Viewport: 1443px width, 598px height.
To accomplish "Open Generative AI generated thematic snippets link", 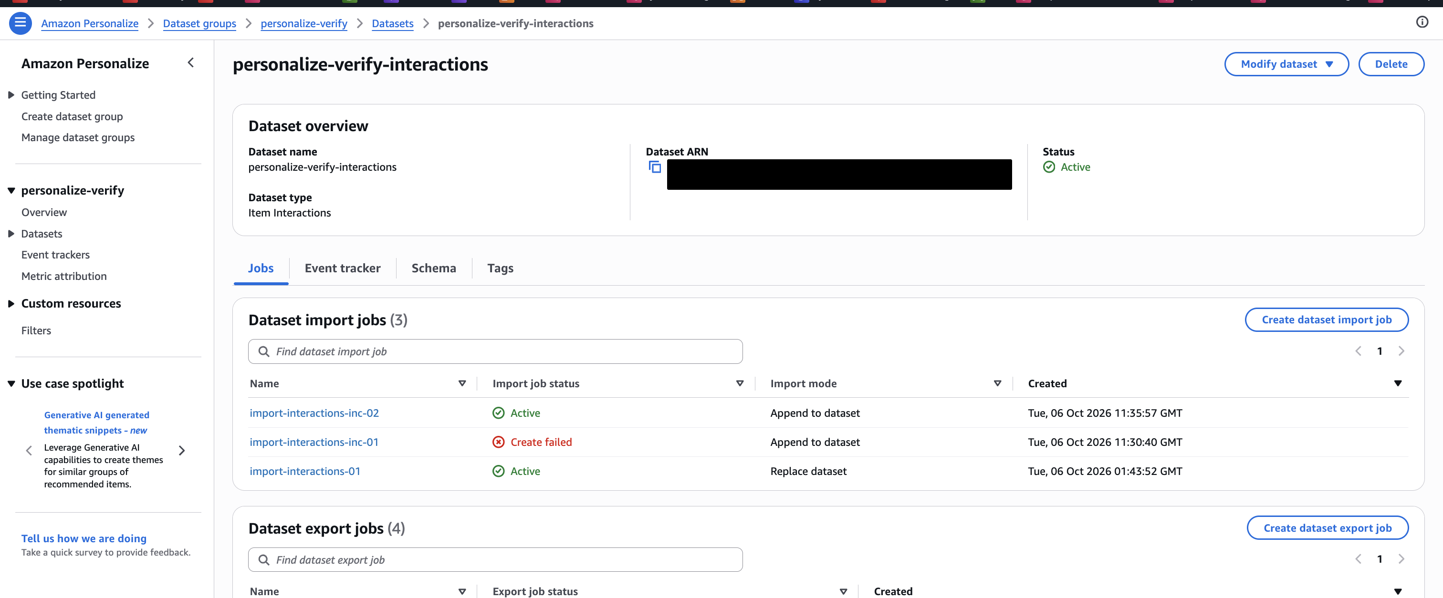I will click(x=96, y=423).
